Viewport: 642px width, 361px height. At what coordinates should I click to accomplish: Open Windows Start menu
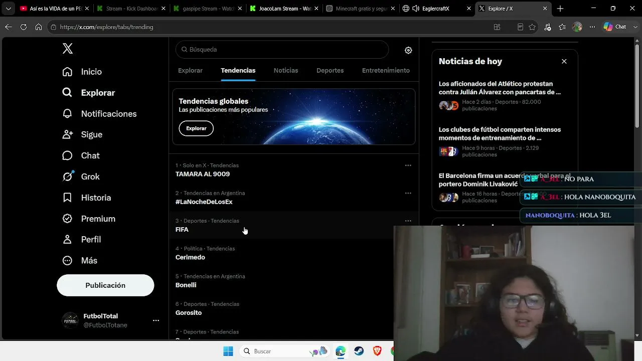[x=228, y=351]
